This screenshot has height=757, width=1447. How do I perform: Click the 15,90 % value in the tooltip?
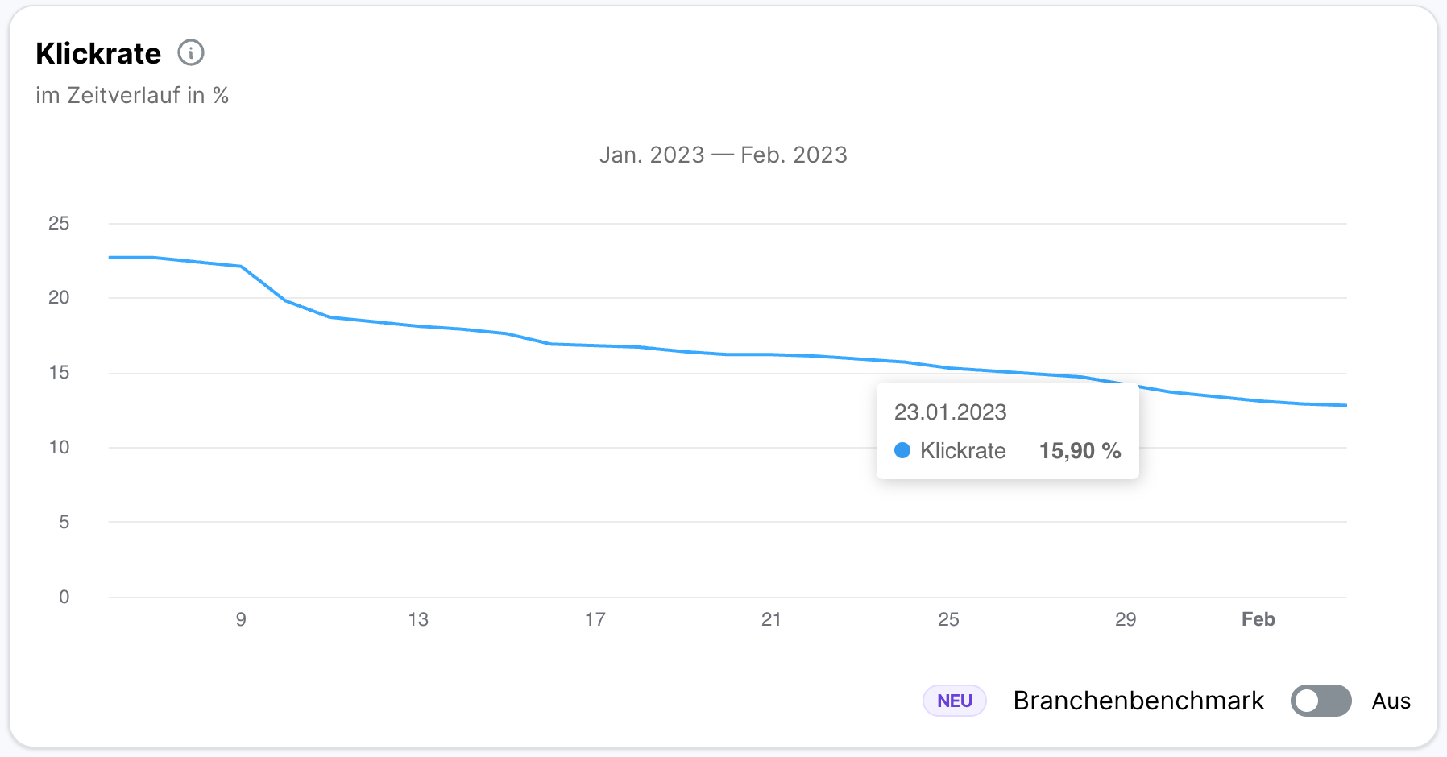(1081, 451)
